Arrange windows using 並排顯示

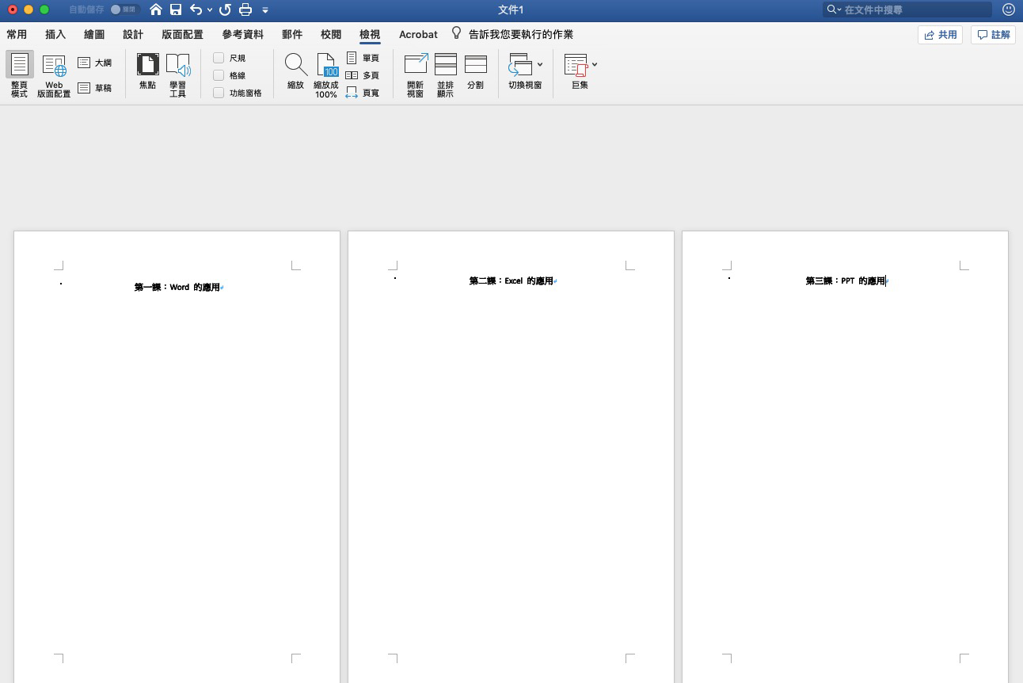[446, 65]
